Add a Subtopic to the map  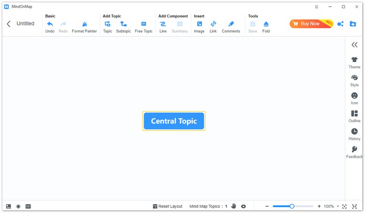point(123,26)
